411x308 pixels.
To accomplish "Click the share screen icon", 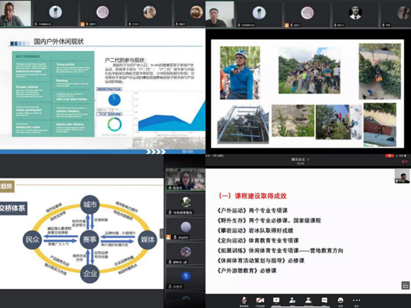I will click(276, 301).
